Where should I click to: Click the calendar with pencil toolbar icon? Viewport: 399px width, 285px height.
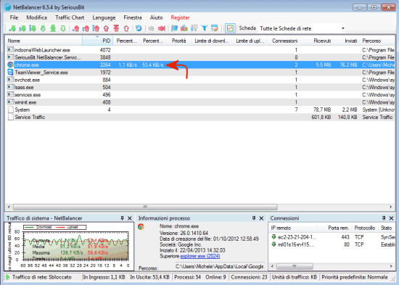point(215,28)
